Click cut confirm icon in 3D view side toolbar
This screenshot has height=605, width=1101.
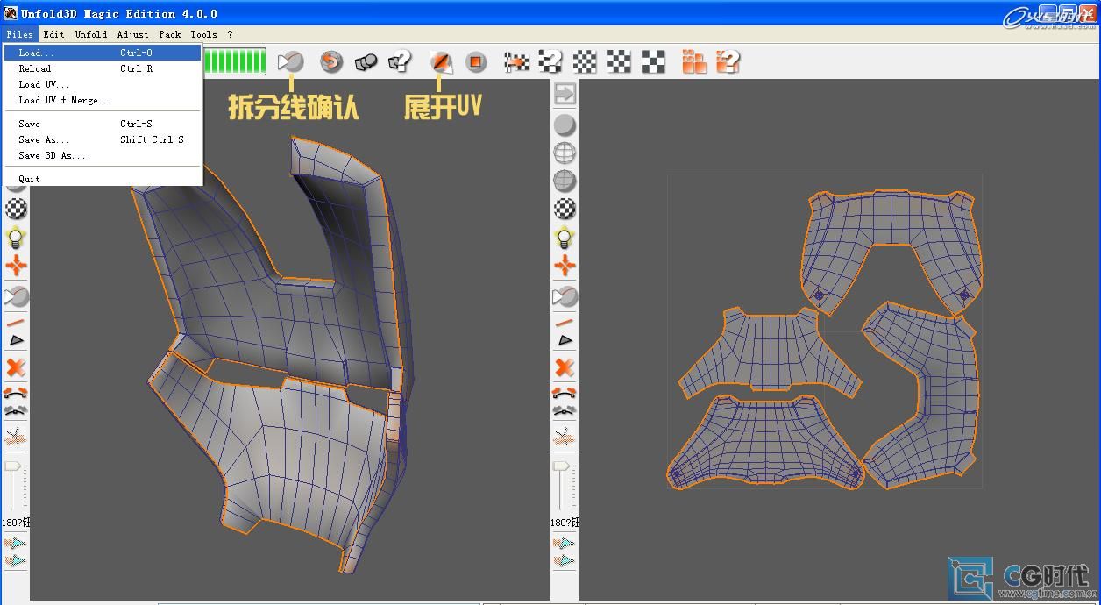coord(16,297)
